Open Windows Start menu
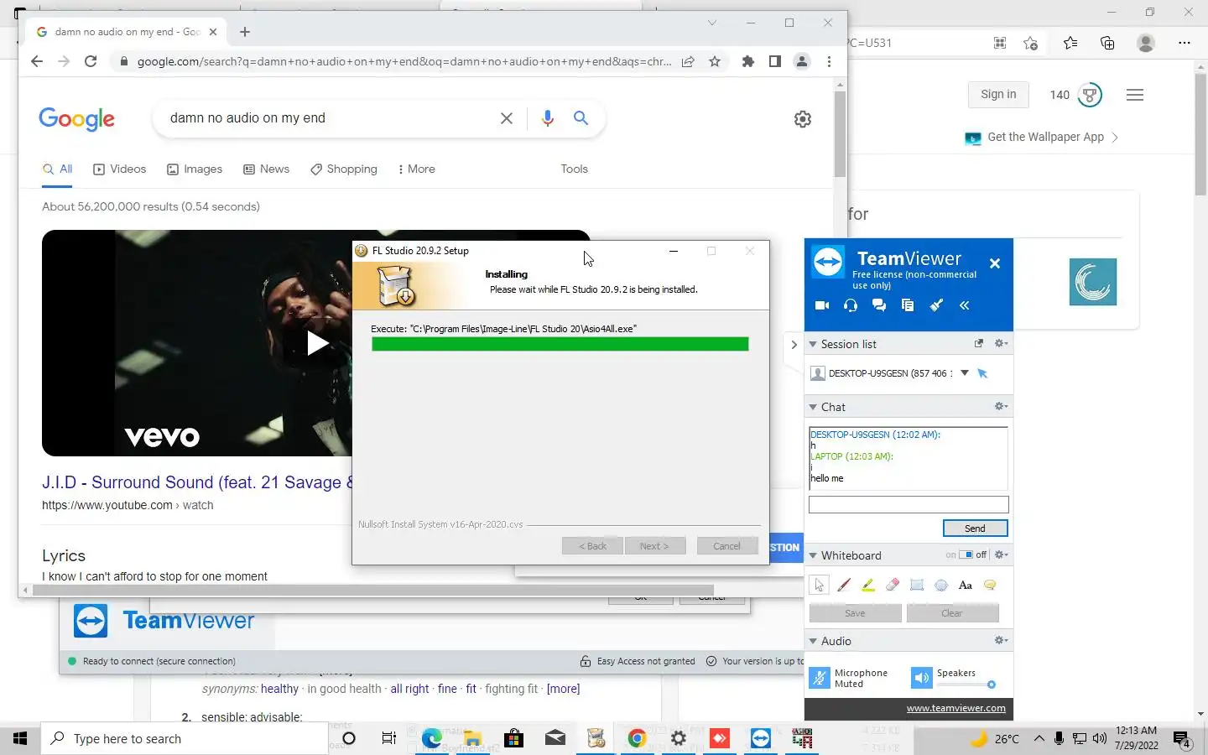1208x755 pixels. (20, 738)
